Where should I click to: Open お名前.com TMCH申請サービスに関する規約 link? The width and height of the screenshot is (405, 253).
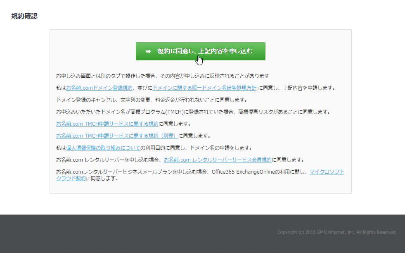pos(107,124)
